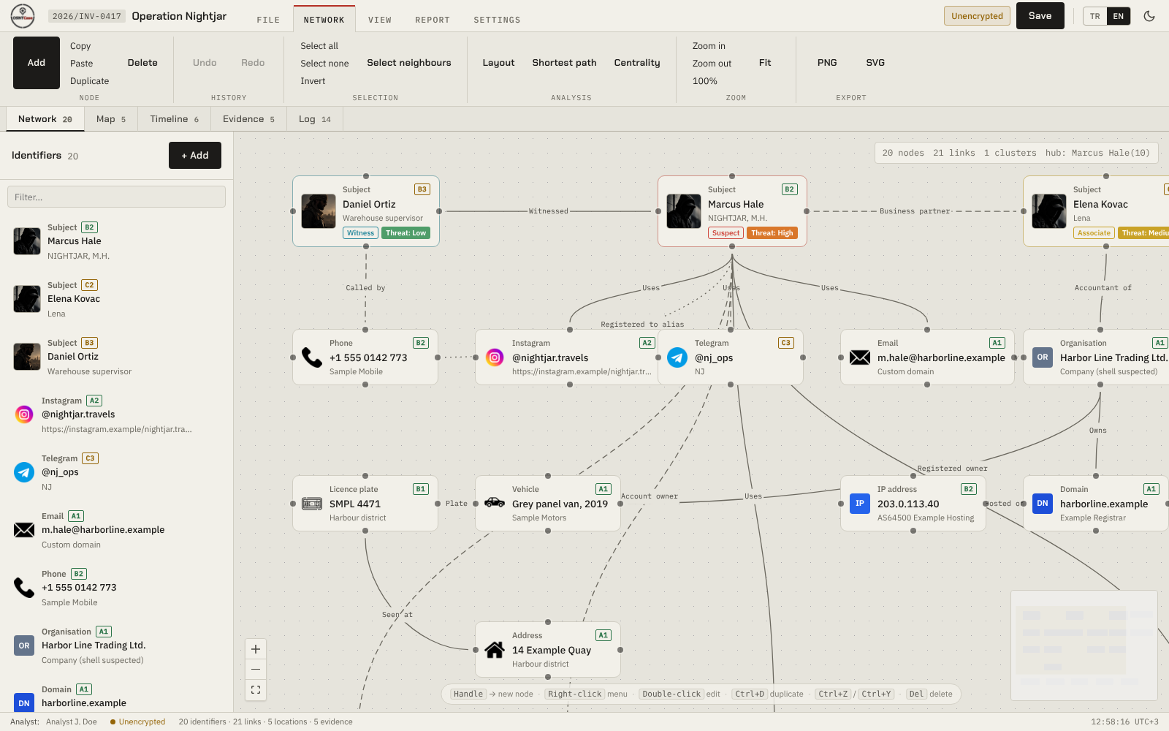Image resolution: width=1169 pixels, height=731 pixels.
Task: Zoom out with canvas minus button
Action: (x=256, y=669)
